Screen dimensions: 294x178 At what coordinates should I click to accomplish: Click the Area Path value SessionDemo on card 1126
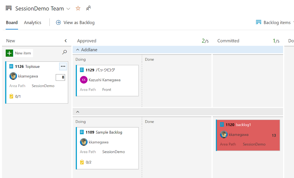[43, 86]
